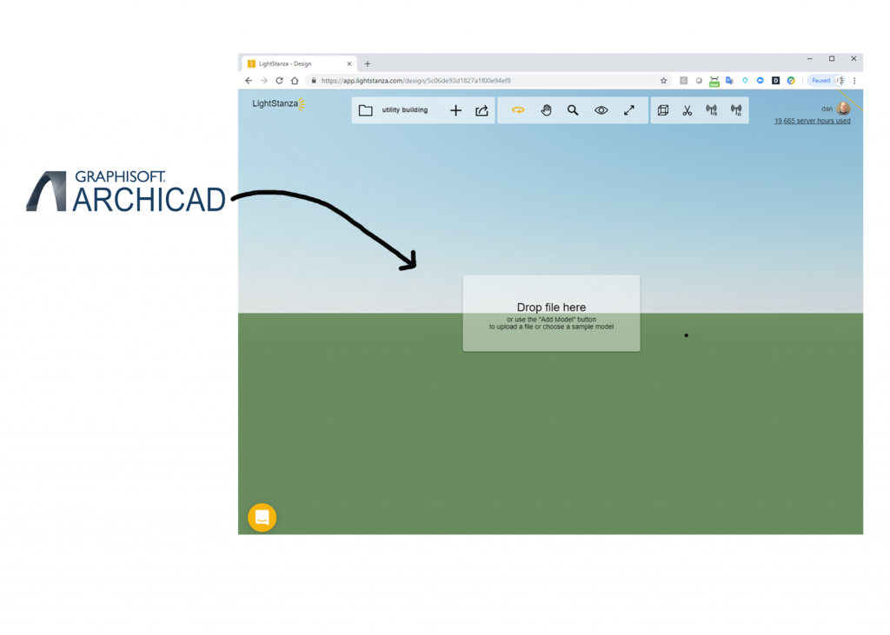
Task: Click the fit-to-view expand arrows icon
Action: (x=629, y=110)
